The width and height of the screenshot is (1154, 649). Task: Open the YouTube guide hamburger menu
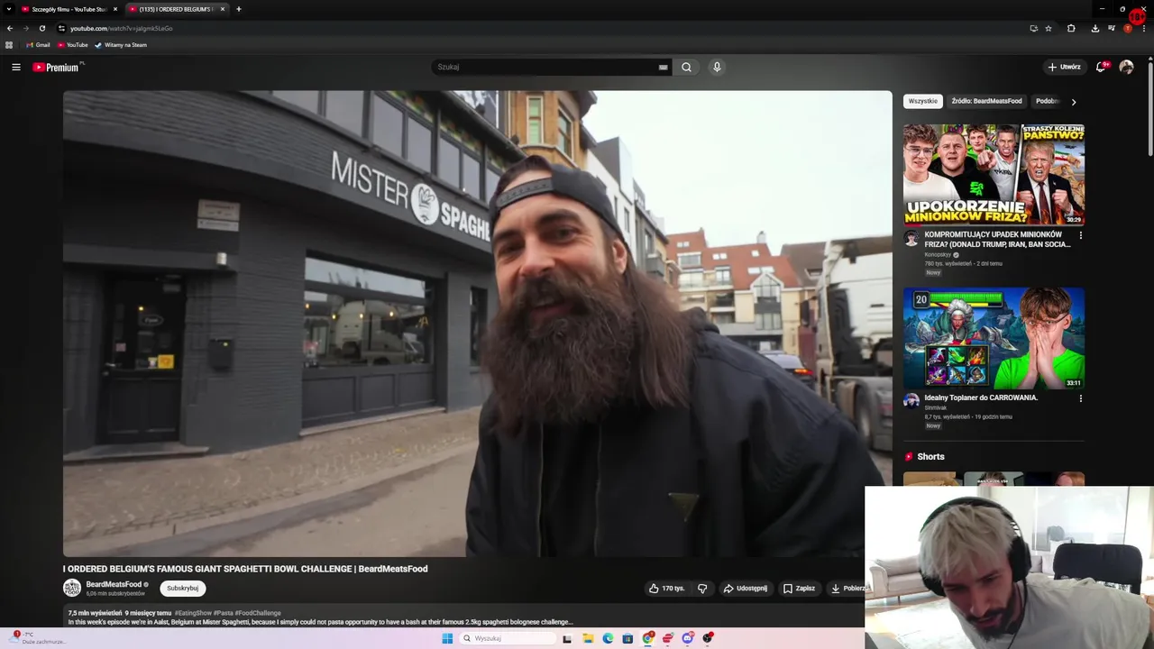15,67
